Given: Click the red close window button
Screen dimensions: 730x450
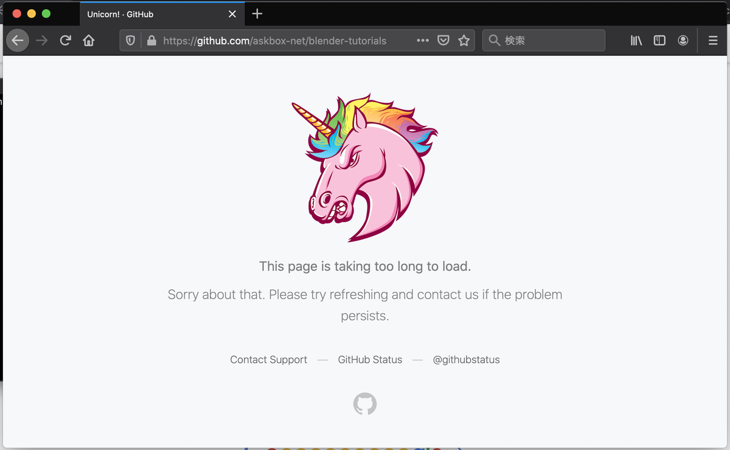Looking at the screenshot, I should (16, 13).
